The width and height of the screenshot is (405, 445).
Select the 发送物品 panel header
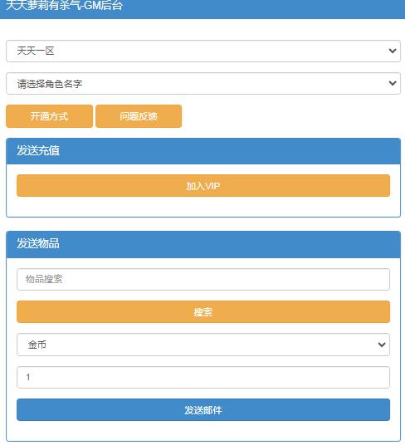tap(203, 244)
